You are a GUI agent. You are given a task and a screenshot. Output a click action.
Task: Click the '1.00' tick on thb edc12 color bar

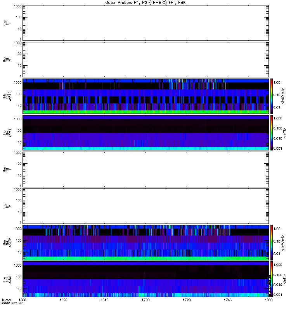pos(277,82)
